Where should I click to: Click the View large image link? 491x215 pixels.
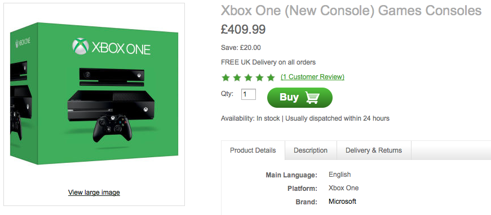pos(94,193)
